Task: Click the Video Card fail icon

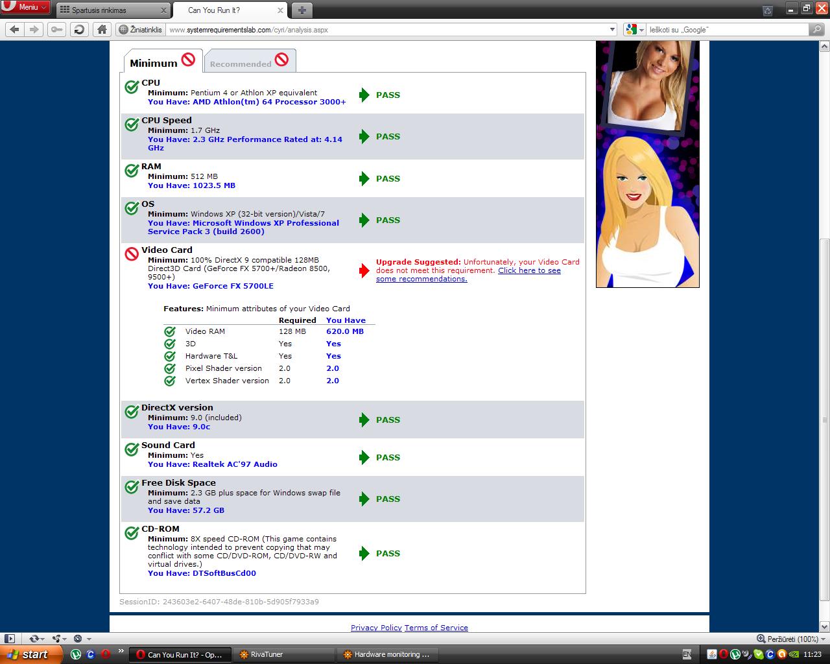Action: click(x=132, y=254)
